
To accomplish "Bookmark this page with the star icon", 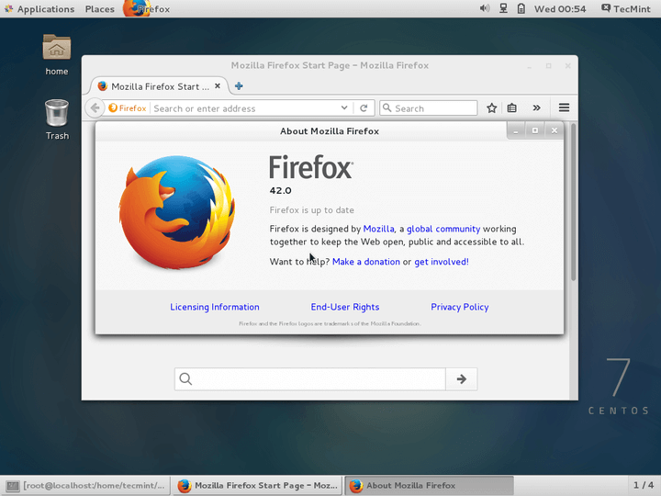I will [x=491, y=108].
